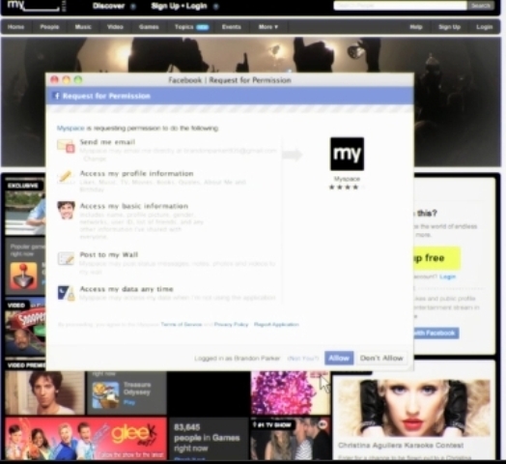Click the Login link under sign up button

(x=448, y=276)
